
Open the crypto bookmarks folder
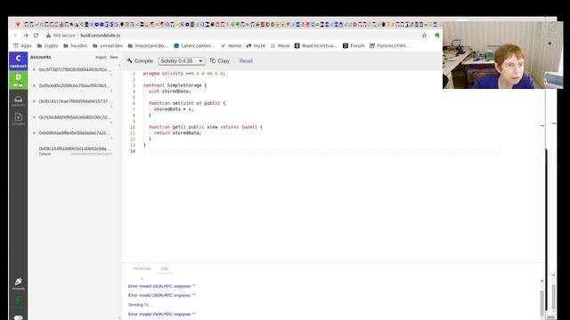pyautogui.click(x=47, y=45)
